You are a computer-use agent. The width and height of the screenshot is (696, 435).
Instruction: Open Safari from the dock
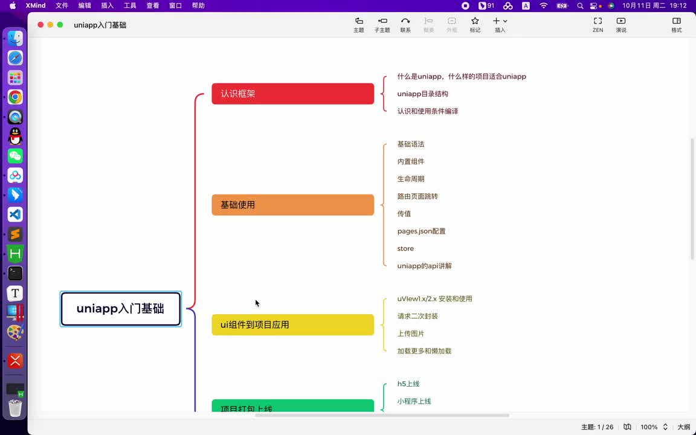(x=15, y=58)
